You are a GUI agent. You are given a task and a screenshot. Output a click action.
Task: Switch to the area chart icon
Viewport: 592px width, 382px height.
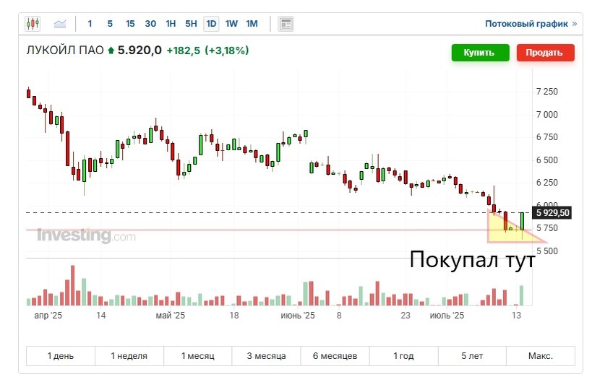pyautogui.click(x=60, y=24)
